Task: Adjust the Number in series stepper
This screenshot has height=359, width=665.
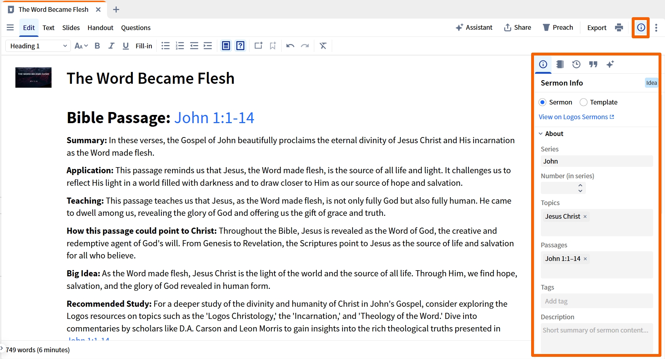Action: point(580,188)
